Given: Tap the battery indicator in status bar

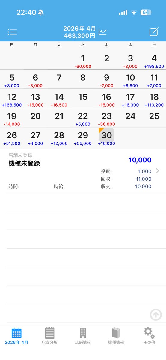Looking at the screenshot, I should click(146, 12).
